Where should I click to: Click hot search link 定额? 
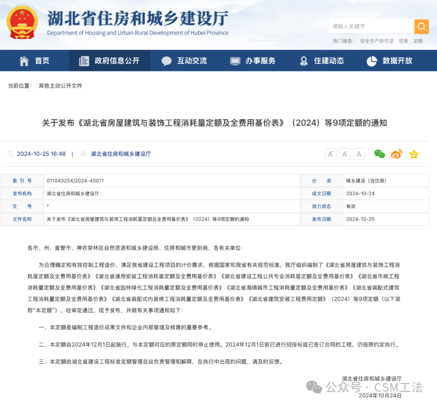[418, 41]
